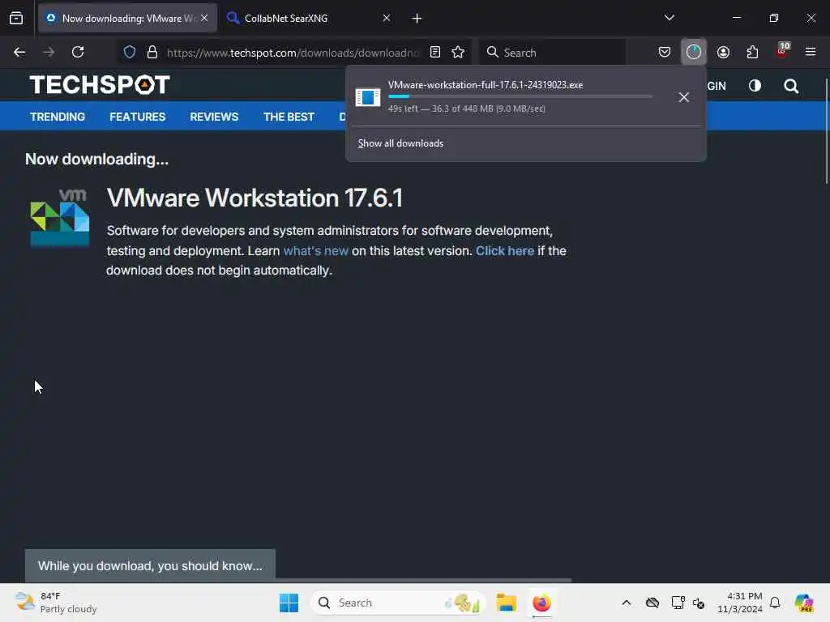Click While you download, you should know banner
830x622 pixels.
(x=150, y=566)
